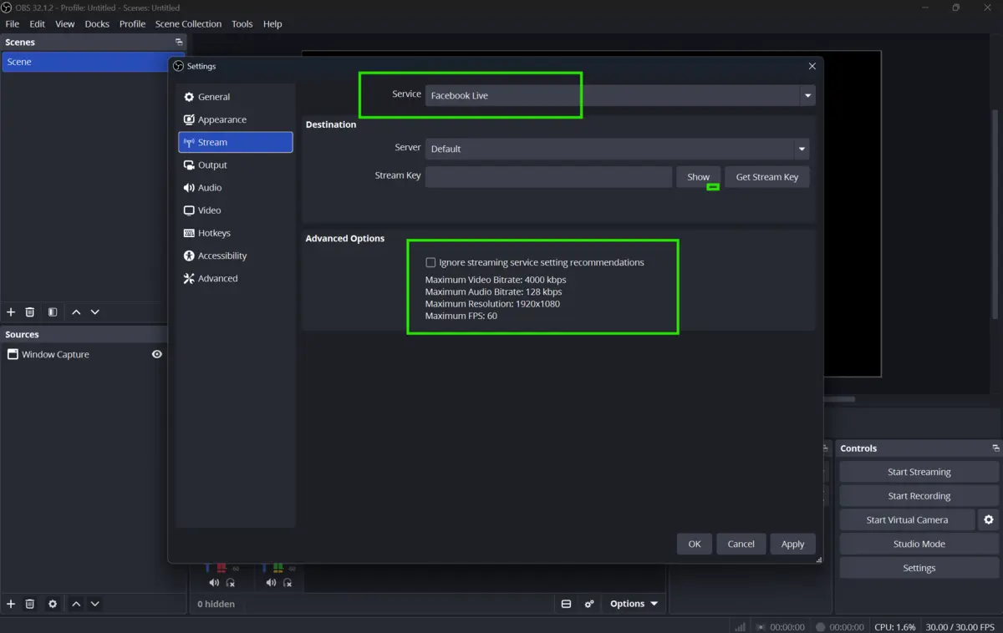1003x633 pixels.
Task: Pop out the Scenes dock icon
Action: click(x=179, y=42)
